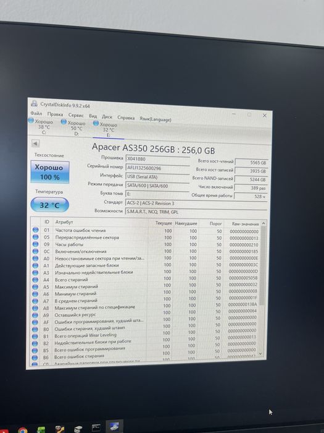
Task: Click the Интерфейс field USB (Serial ATA)
Action: coord(157,177)
